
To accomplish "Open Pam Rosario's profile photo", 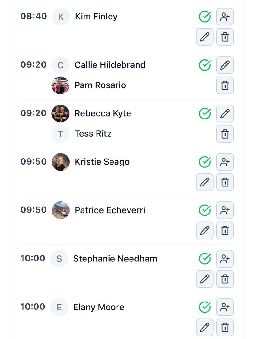I will click(60, 85).
